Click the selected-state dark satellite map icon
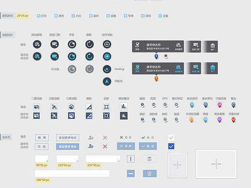251x188 pixels. 54,116
